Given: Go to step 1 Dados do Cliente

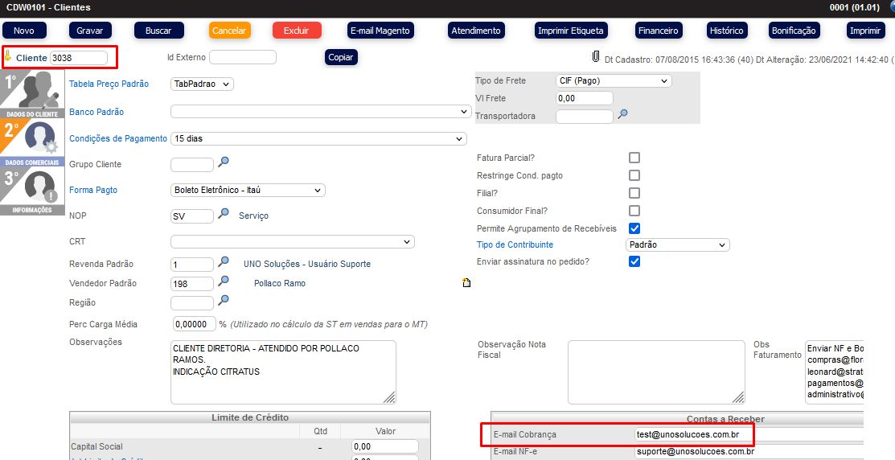Looking at the screenshot, I should click(32, 94).
